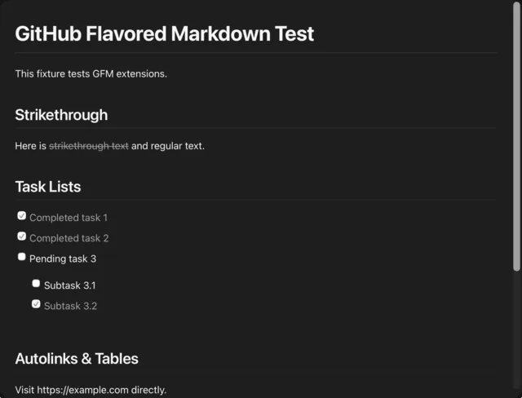Screen dimensions: 522x398
Task: Click the Subtask 3.2 label text
Action: pos(71,306)
